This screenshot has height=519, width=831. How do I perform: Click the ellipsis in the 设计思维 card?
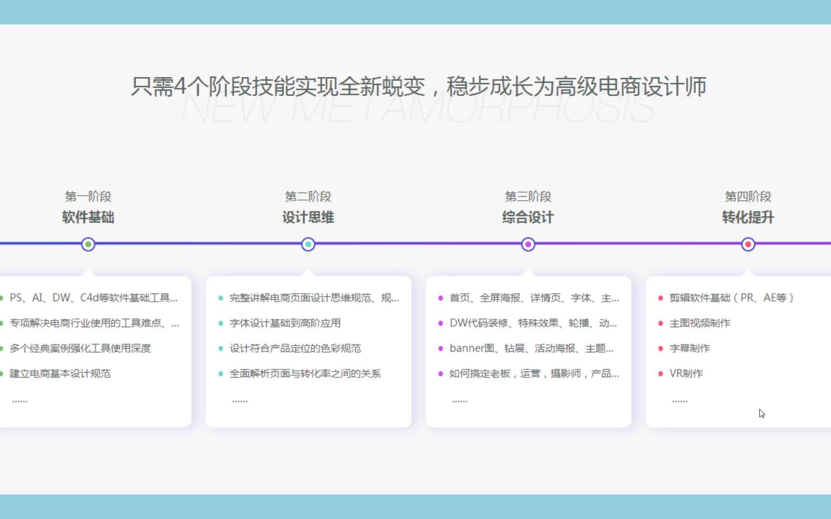pos(239,401)
